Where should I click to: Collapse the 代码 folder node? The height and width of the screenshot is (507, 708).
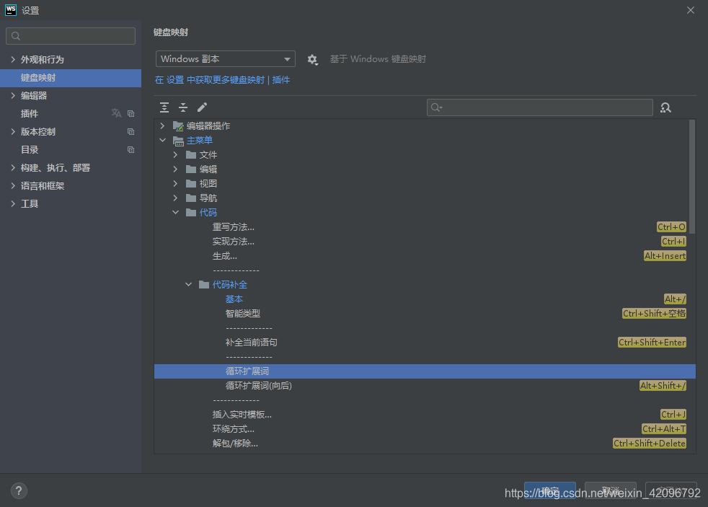175,212
